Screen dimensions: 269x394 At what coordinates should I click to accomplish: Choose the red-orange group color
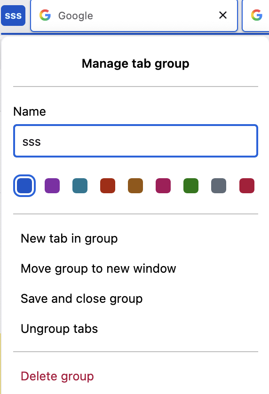tap(108, 186)
